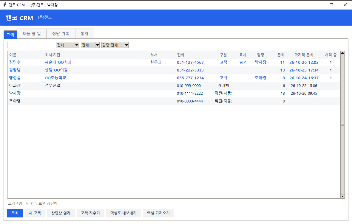
Task: Click the 원무과 department cell
Action: pyautogui.click(x=156, y=62)
